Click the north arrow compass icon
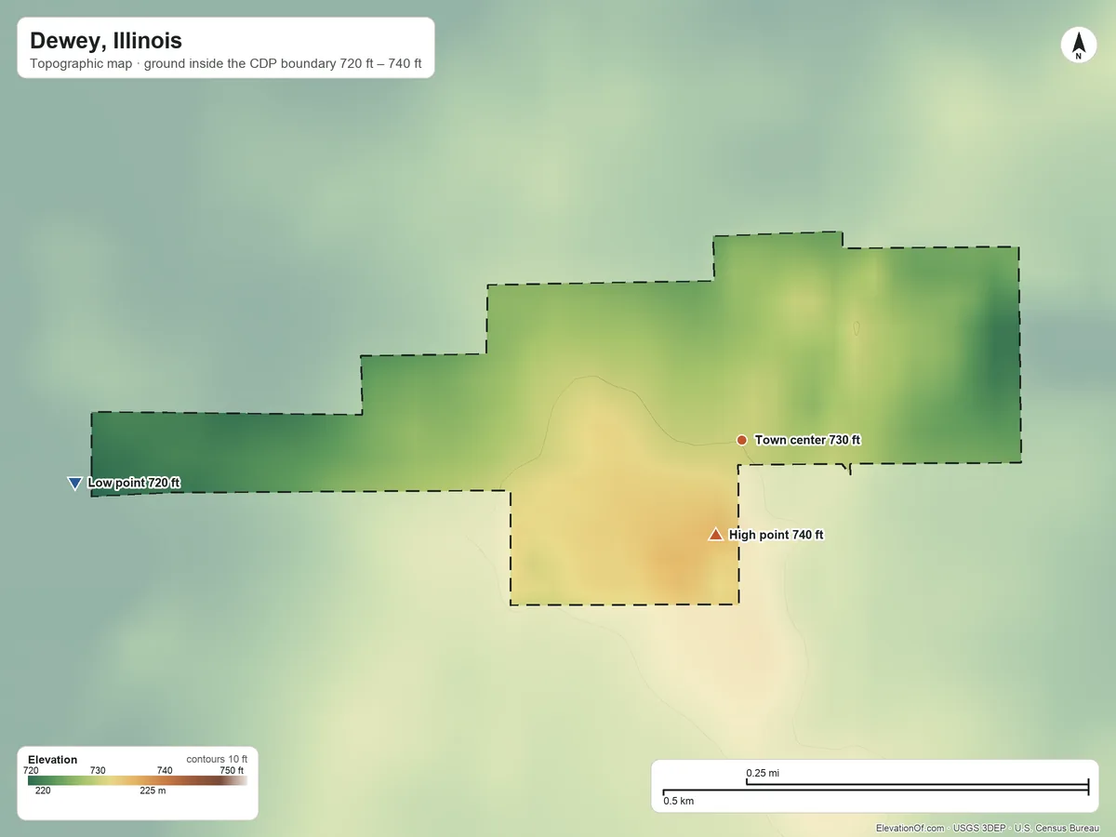Screen dimensions: 1116x837 click(x=1078, y=46)
